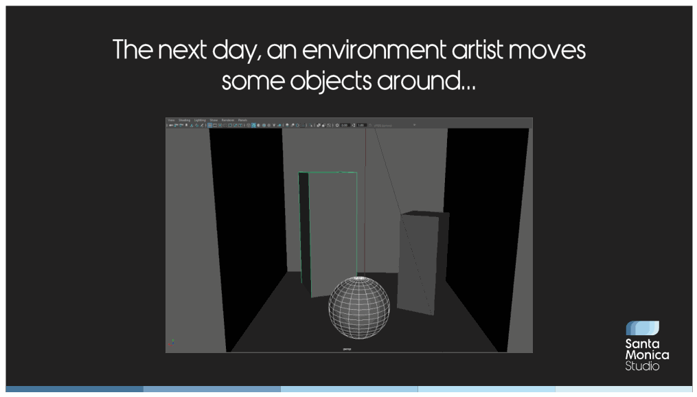
Task: Open the sRGB gamma view transform dropdown
Action: 394,126
